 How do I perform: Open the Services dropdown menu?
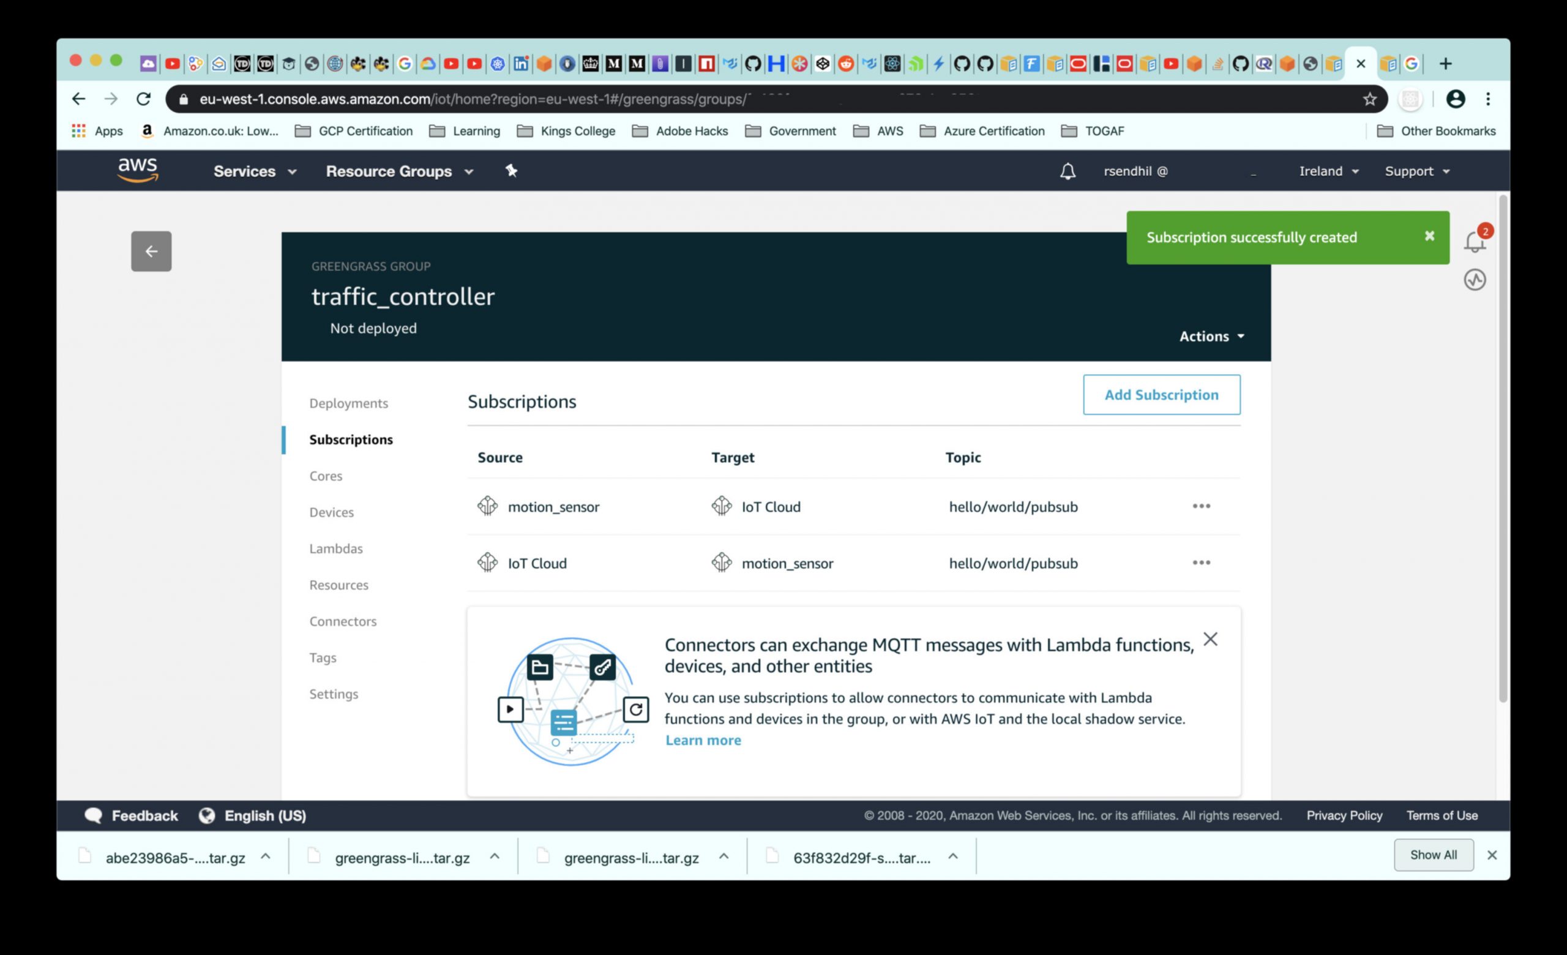click(x=255, y=171)
